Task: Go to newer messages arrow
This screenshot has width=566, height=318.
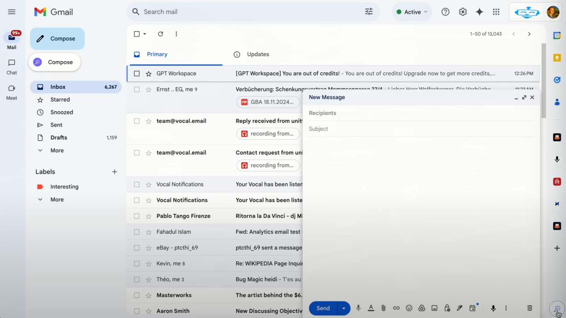Action: click(514, 34)
